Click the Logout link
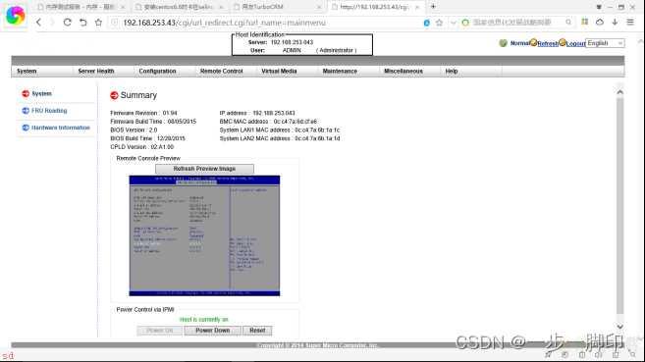The height and width of the screenshot is (362, 645). [575, 43]
